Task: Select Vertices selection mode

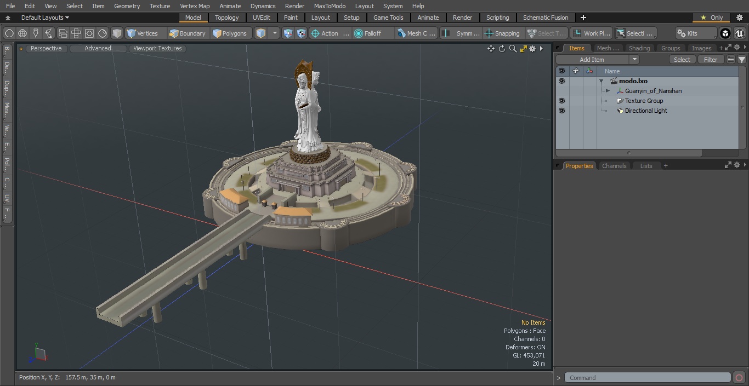Action: click(x=143, y=33)
